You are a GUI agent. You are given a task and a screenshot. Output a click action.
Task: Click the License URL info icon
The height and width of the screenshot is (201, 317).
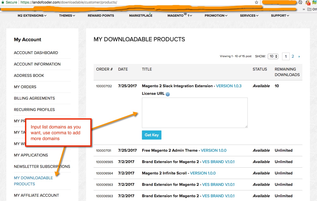click(168, 94)
